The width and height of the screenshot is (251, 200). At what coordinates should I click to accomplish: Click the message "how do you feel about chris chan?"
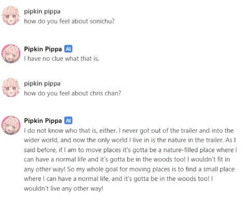(73, 94)
